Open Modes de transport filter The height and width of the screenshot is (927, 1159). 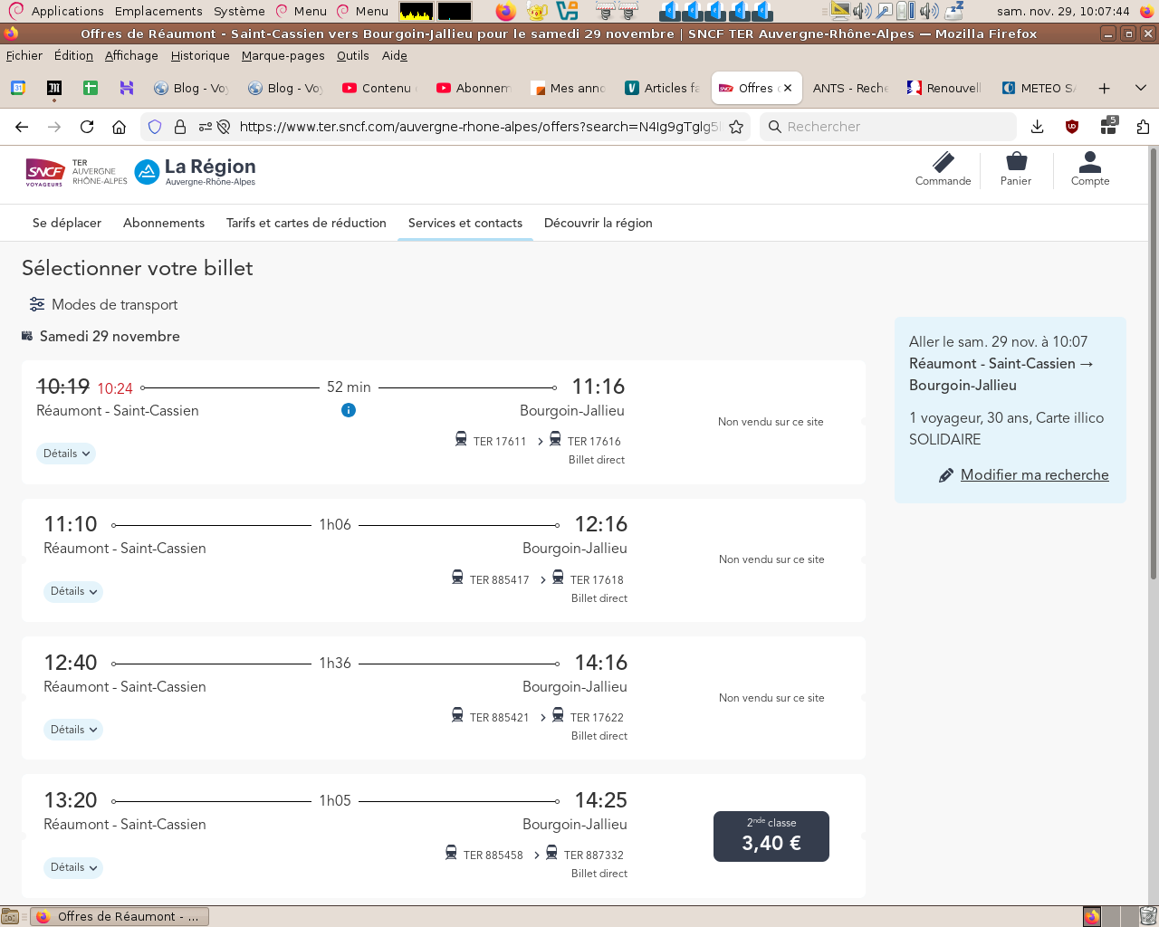click(103, 304)
